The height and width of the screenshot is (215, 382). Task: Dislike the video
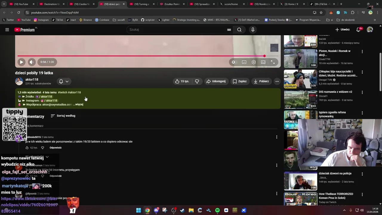point(197,81)
